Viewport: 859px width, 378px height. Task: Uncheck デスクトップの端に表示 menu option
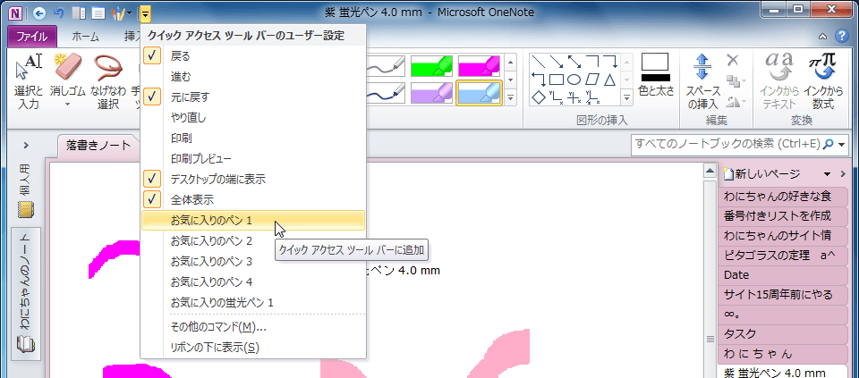252,179
